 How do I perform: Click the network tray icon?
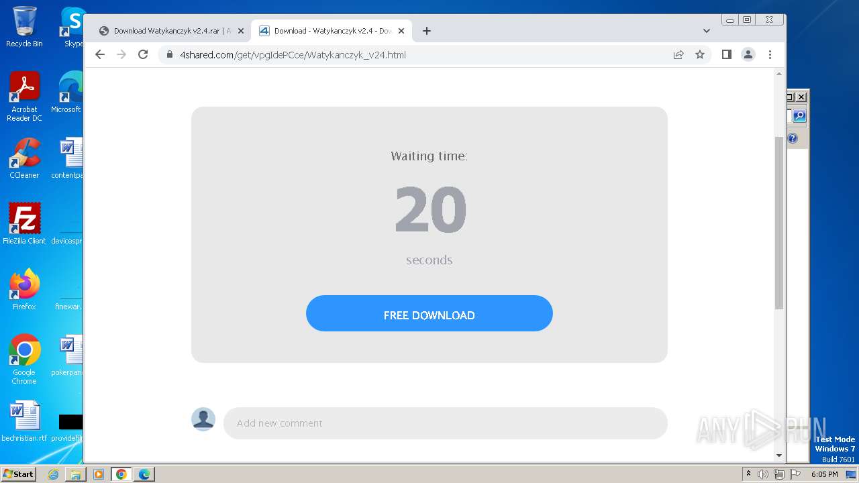[779, 474]
